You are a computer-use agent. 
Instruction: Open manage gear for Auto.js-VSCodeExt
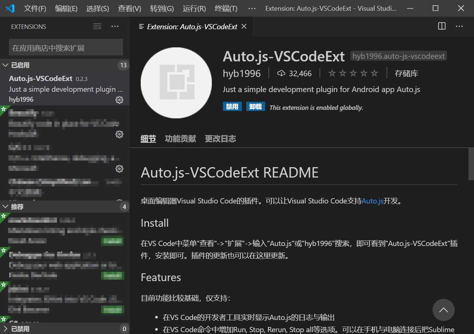(x=119, y=99)
